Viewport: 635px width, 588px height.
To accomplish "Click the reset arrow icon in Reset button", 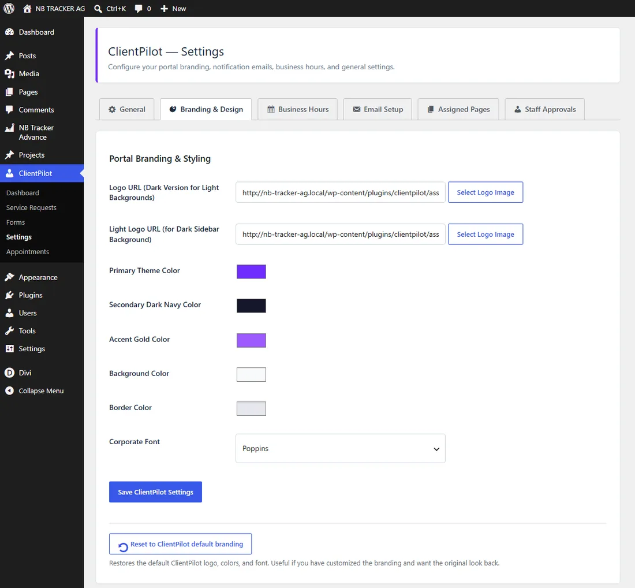I will click(x=123, y=547).
